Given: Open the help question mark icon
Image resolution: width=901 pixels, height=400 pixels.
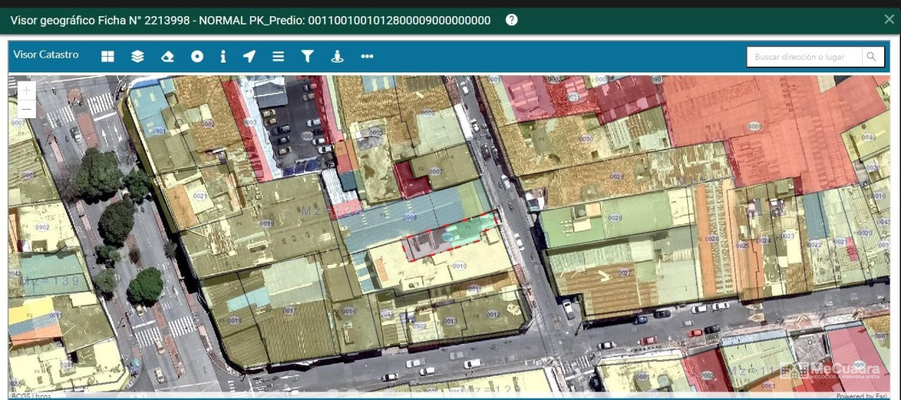Looking at the screenshot, I should tap(512, 20).
